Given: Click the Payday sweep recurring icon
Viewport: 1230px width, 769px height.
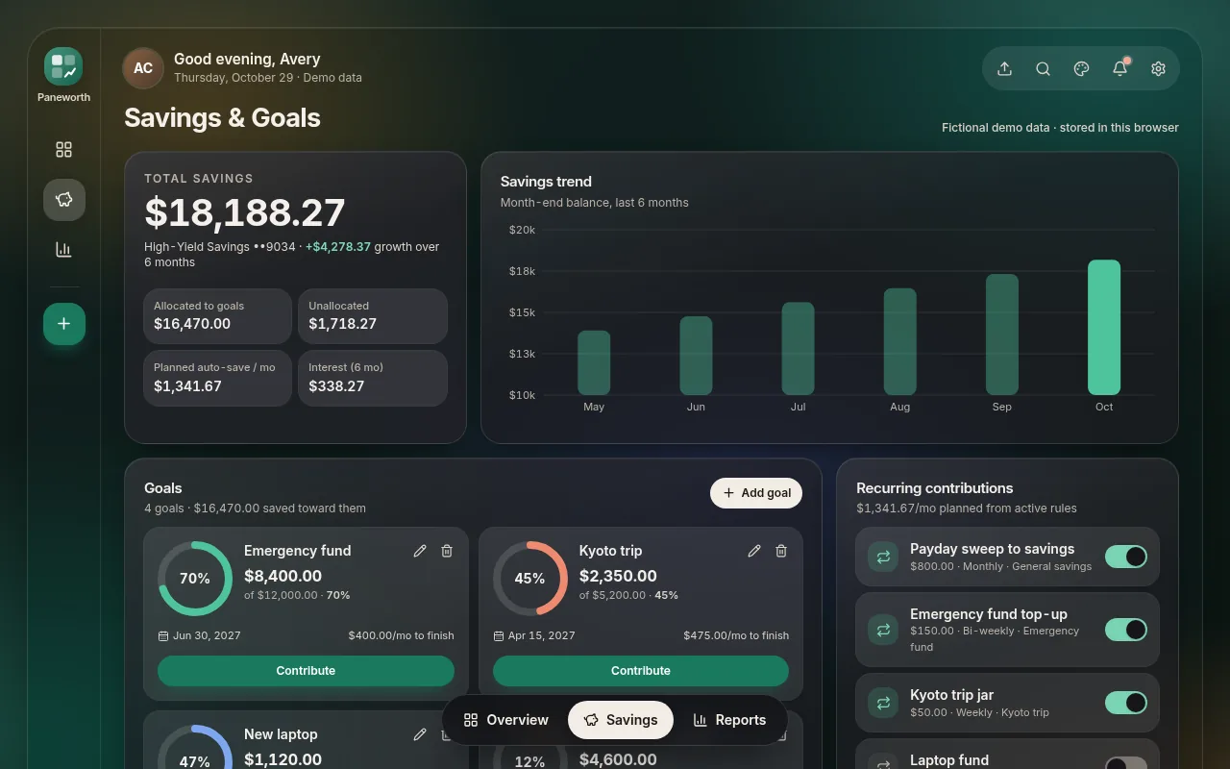Looking at the screenshot, I should [883, 557].
